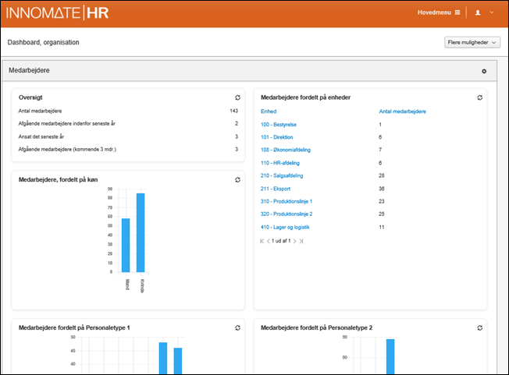The image size is (509, 375).
Task: Sort by Enhed column header
Action: pos(268,111)
